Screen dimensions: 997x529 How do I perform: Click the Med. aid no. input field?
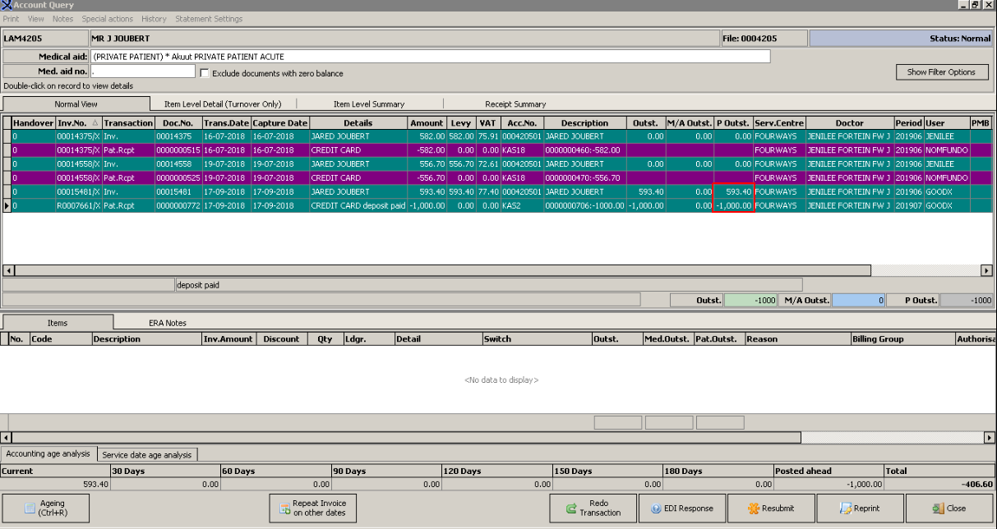coord(142,71)
